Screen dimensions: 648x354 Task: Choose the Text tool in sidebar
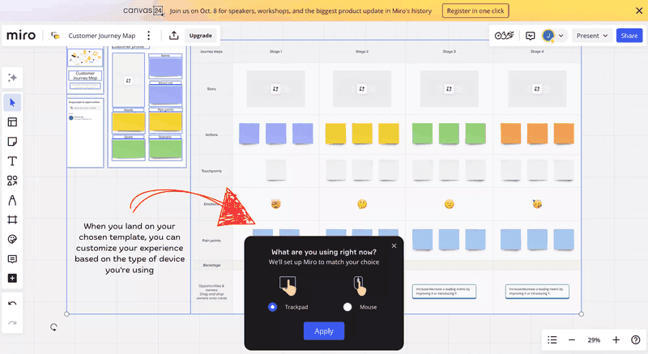12,161
